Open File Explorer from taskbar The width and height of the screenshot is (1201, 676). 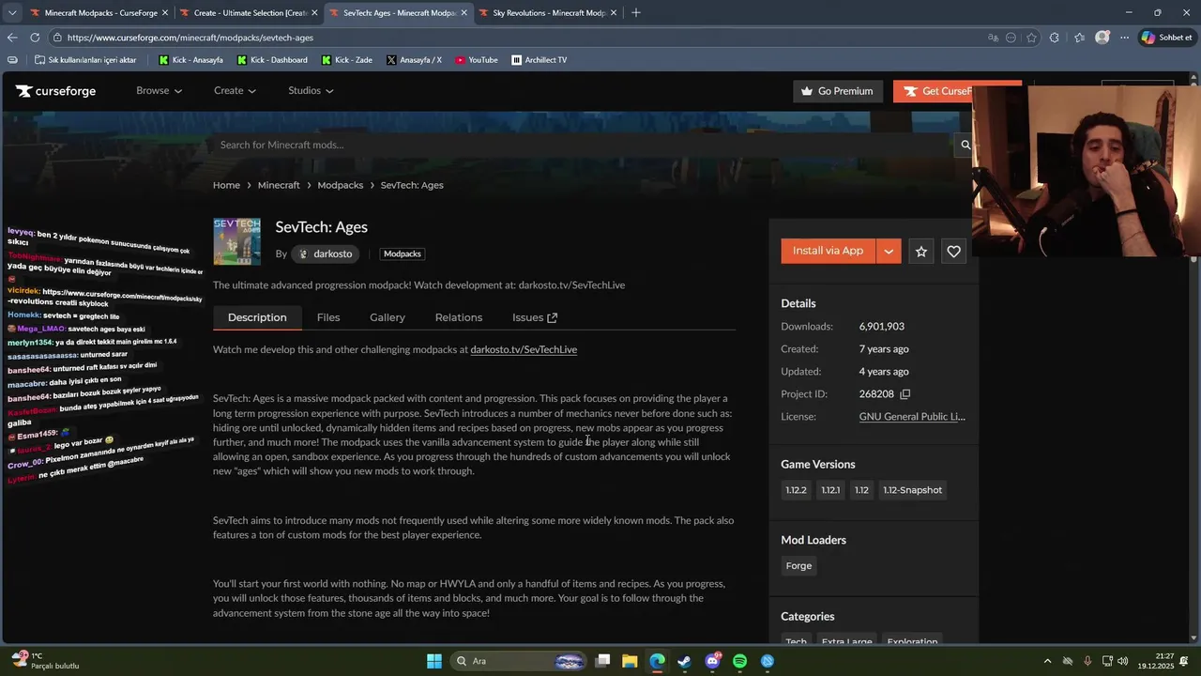click(x=630, y=661)
